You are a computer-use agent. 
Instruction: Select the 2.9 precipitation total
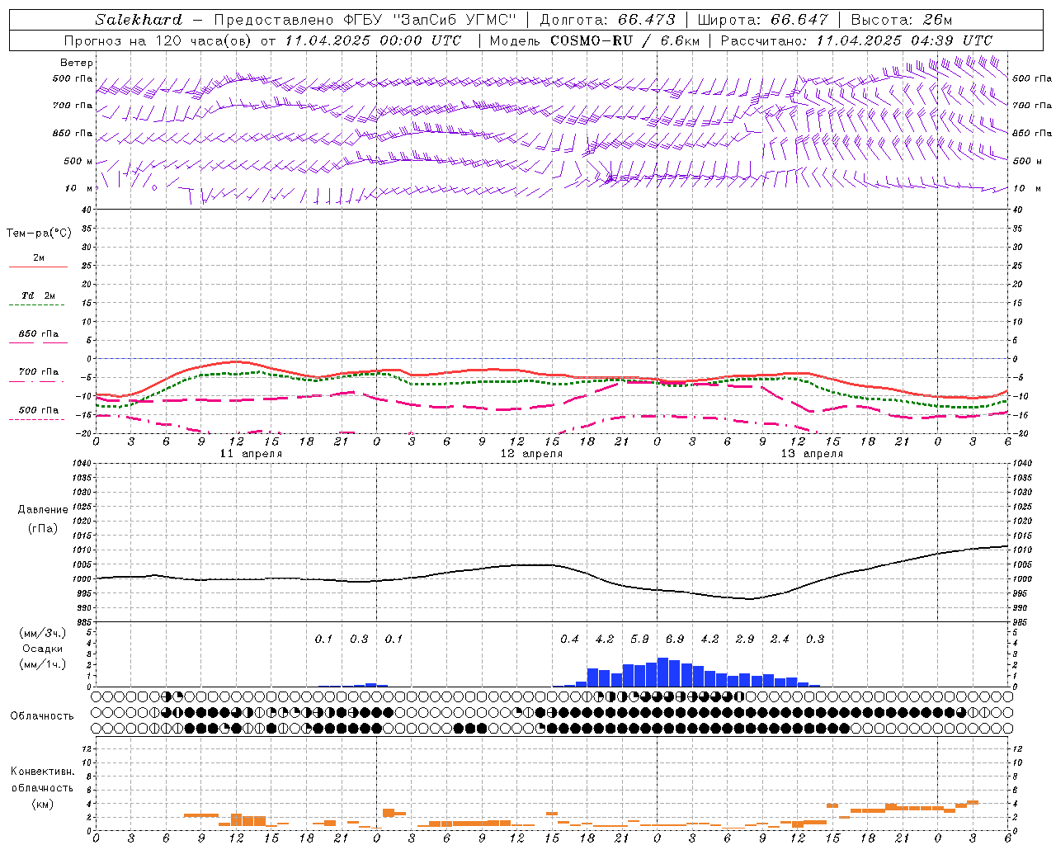[745, 639]
